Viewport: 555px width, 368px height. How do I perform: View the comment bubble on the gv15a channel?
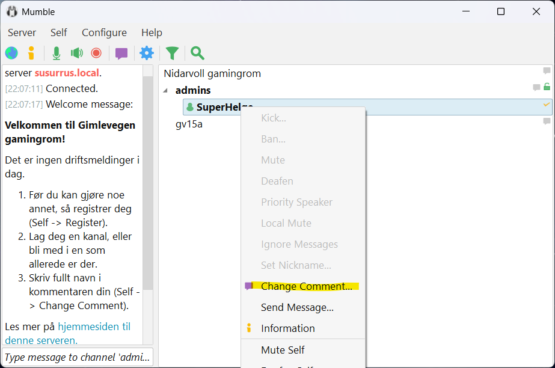click(x=546, y=120)
